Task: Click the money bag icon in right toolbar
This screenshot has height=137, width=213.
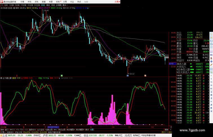Action: (x=211, y=58)
